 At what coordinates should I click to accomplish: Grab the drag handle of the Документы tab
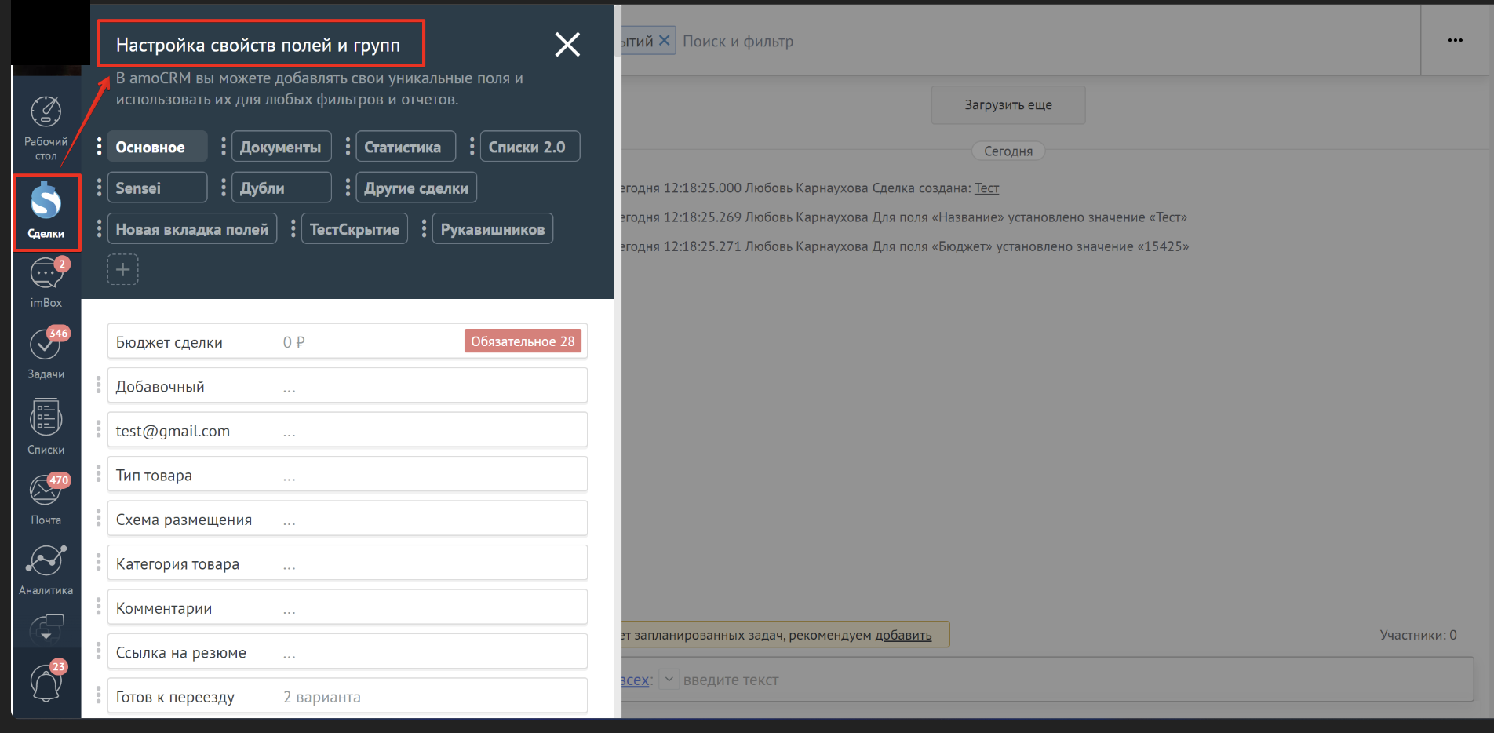coord(224,147)
